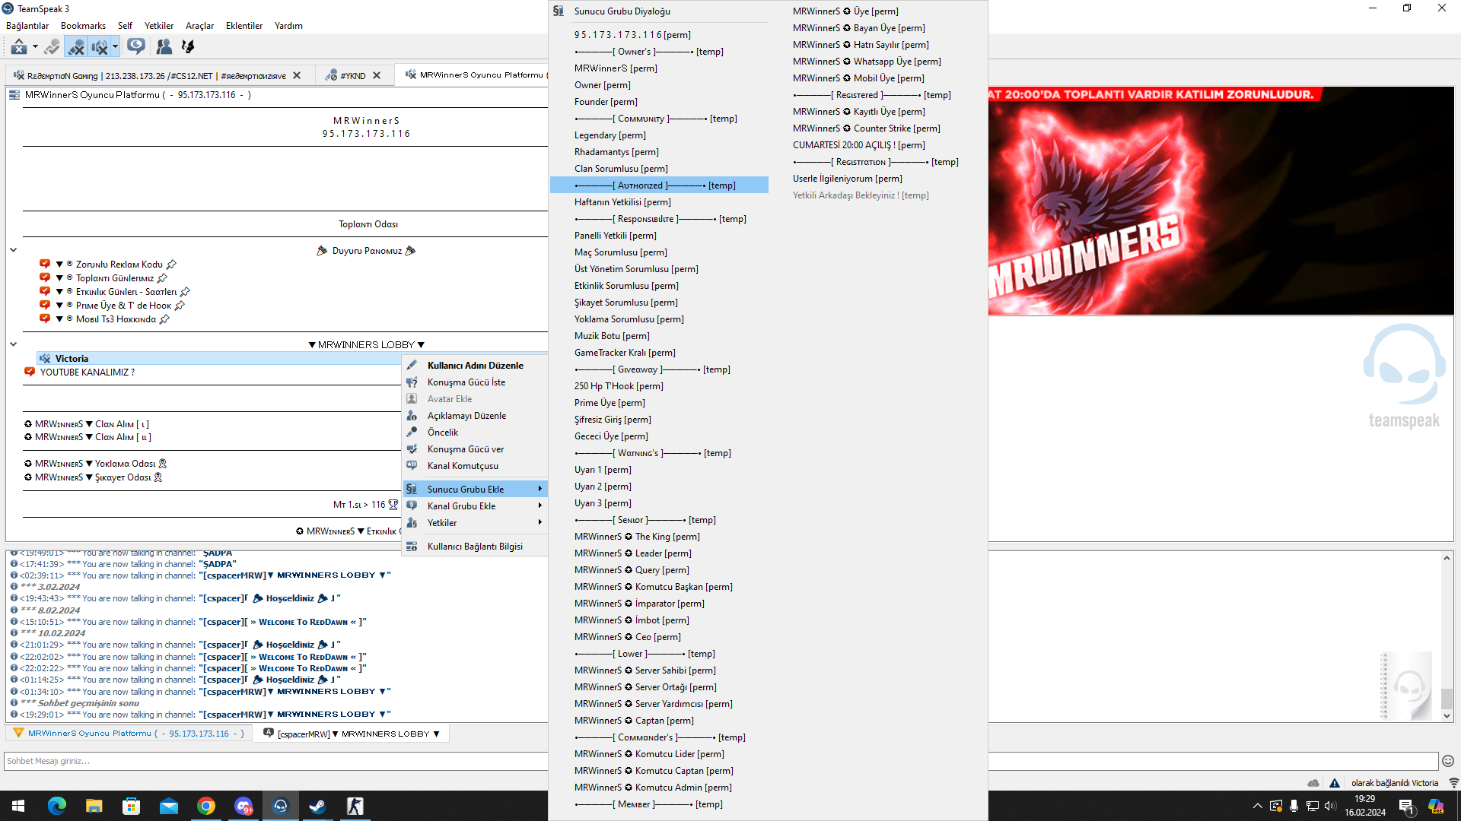Image resolution: width=1461 pixels, height=821 pixels.
Task: Open the emoji picker smiley icon
Action: click(x=1448, y=761)
